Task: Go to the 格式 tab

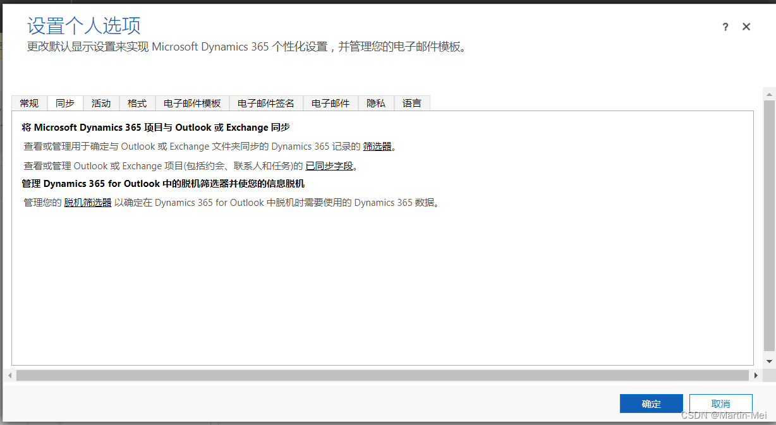Action: coord(137,103)
